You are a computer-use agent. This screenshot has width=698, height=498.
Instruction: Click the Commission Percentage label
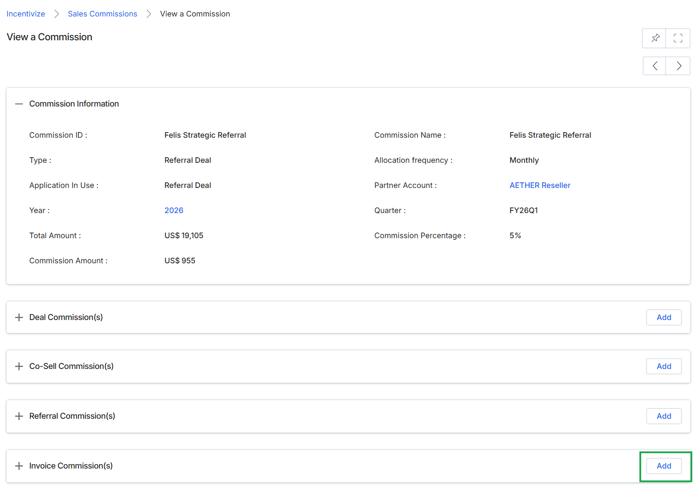pos(420,236)
